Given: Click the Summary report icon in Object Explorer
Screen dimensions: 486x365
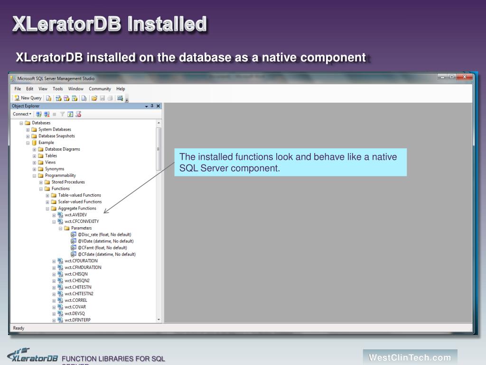Looking at the screenshot, I should (x=78, y=114).
